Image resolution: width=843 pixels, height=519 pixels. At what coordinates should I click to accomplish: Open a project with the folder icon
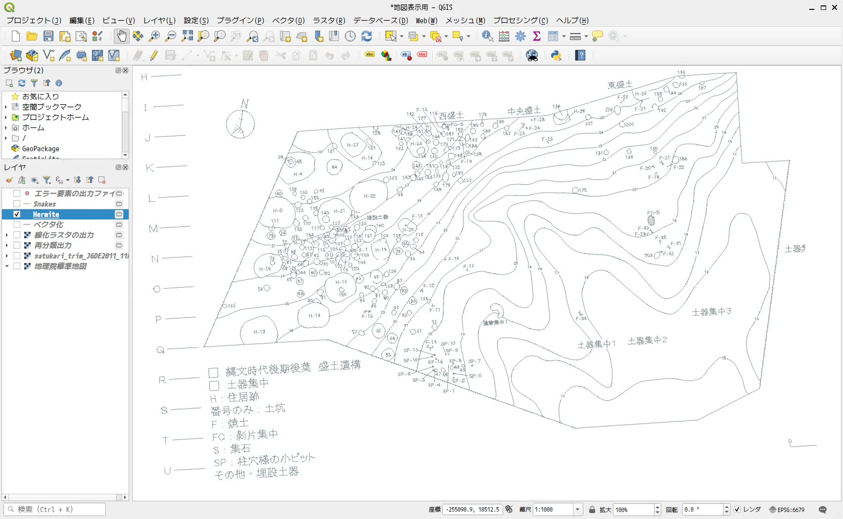tap(32, 36)
